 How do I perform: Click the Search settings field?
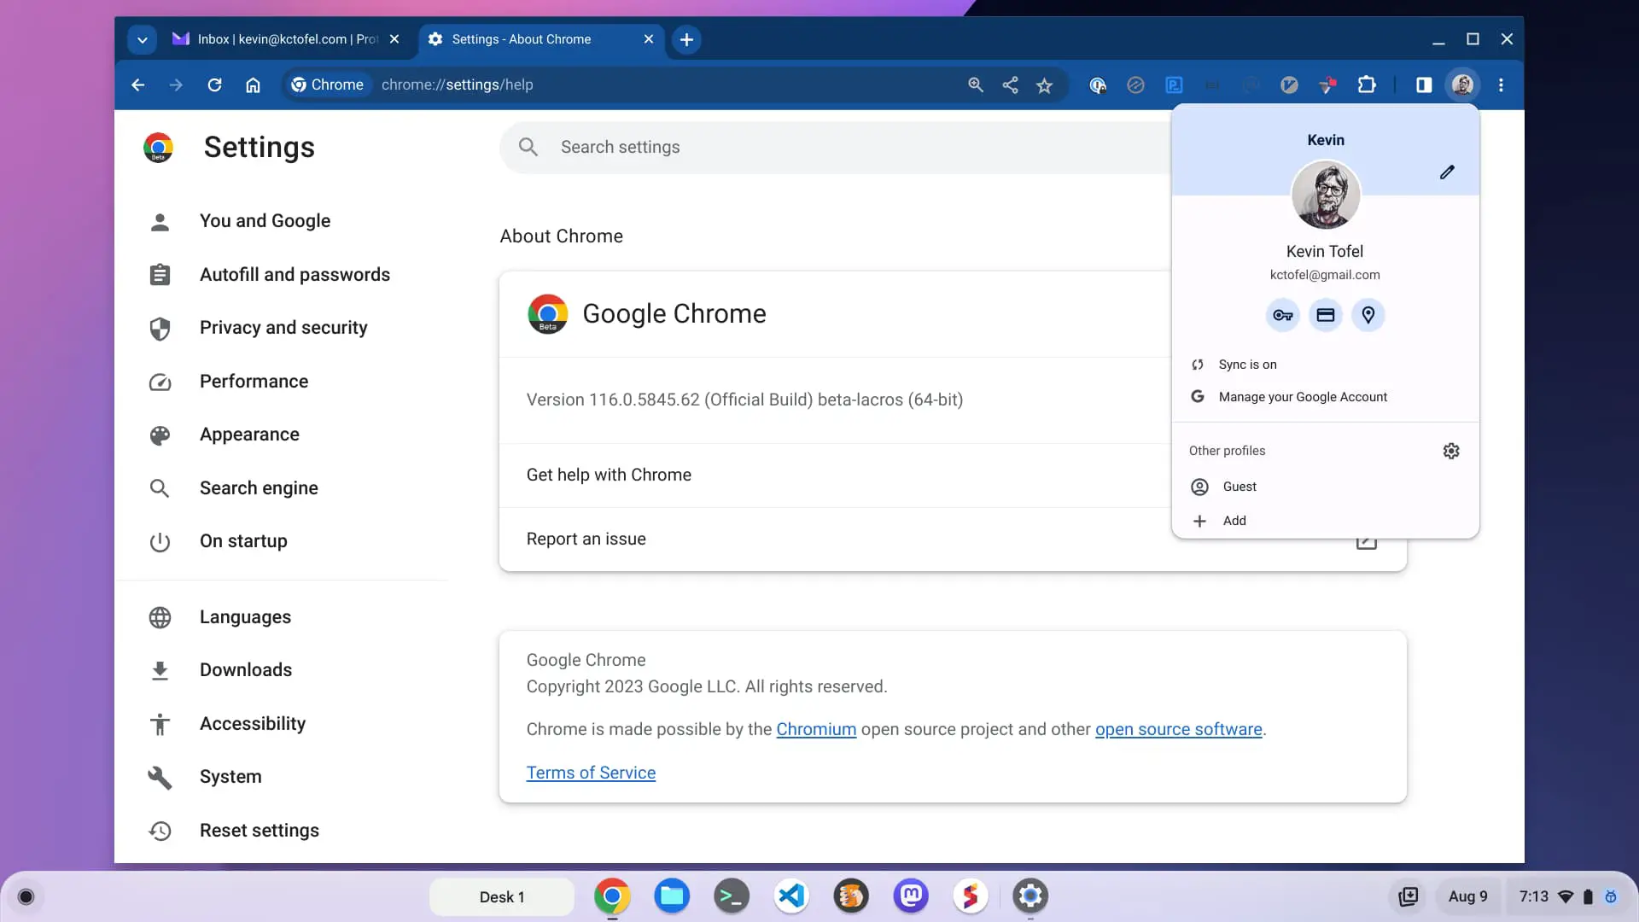tap(837, 147)
